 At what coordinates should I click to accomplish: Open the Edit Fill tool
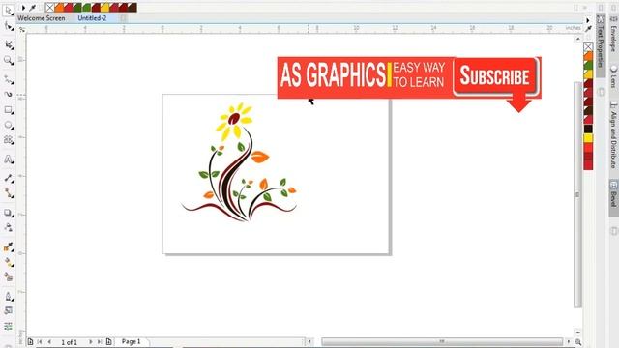[9, 311]
